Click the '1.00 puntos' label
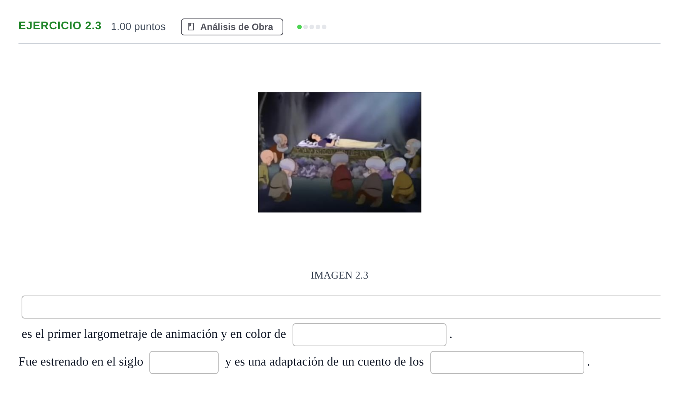The height and width of the screenshot is (394, 679). coord(138,27)
